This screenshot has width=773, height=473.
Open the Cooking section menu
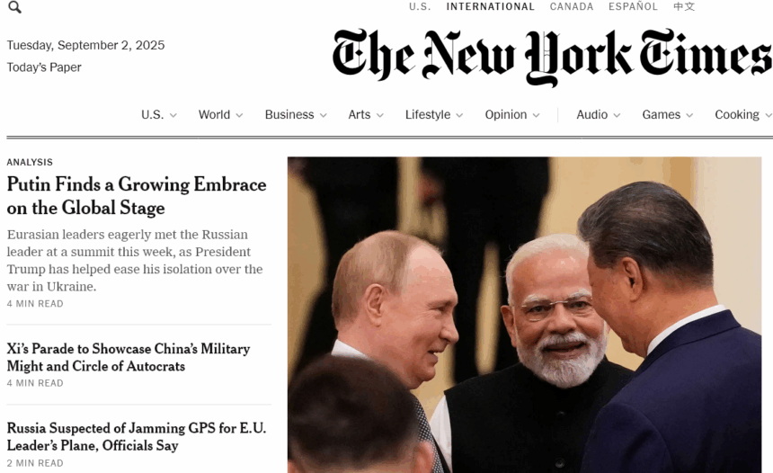coord(743,115)
